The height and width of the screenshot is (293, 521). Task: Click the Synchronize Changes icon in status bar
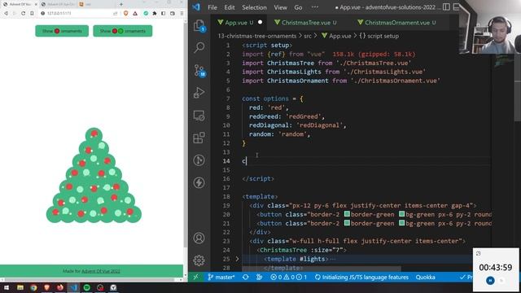[246, 277]
